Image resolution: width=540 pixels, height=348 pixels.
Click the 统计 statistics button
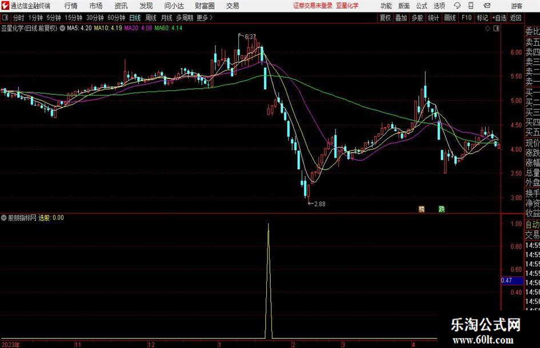click(434, 18)
